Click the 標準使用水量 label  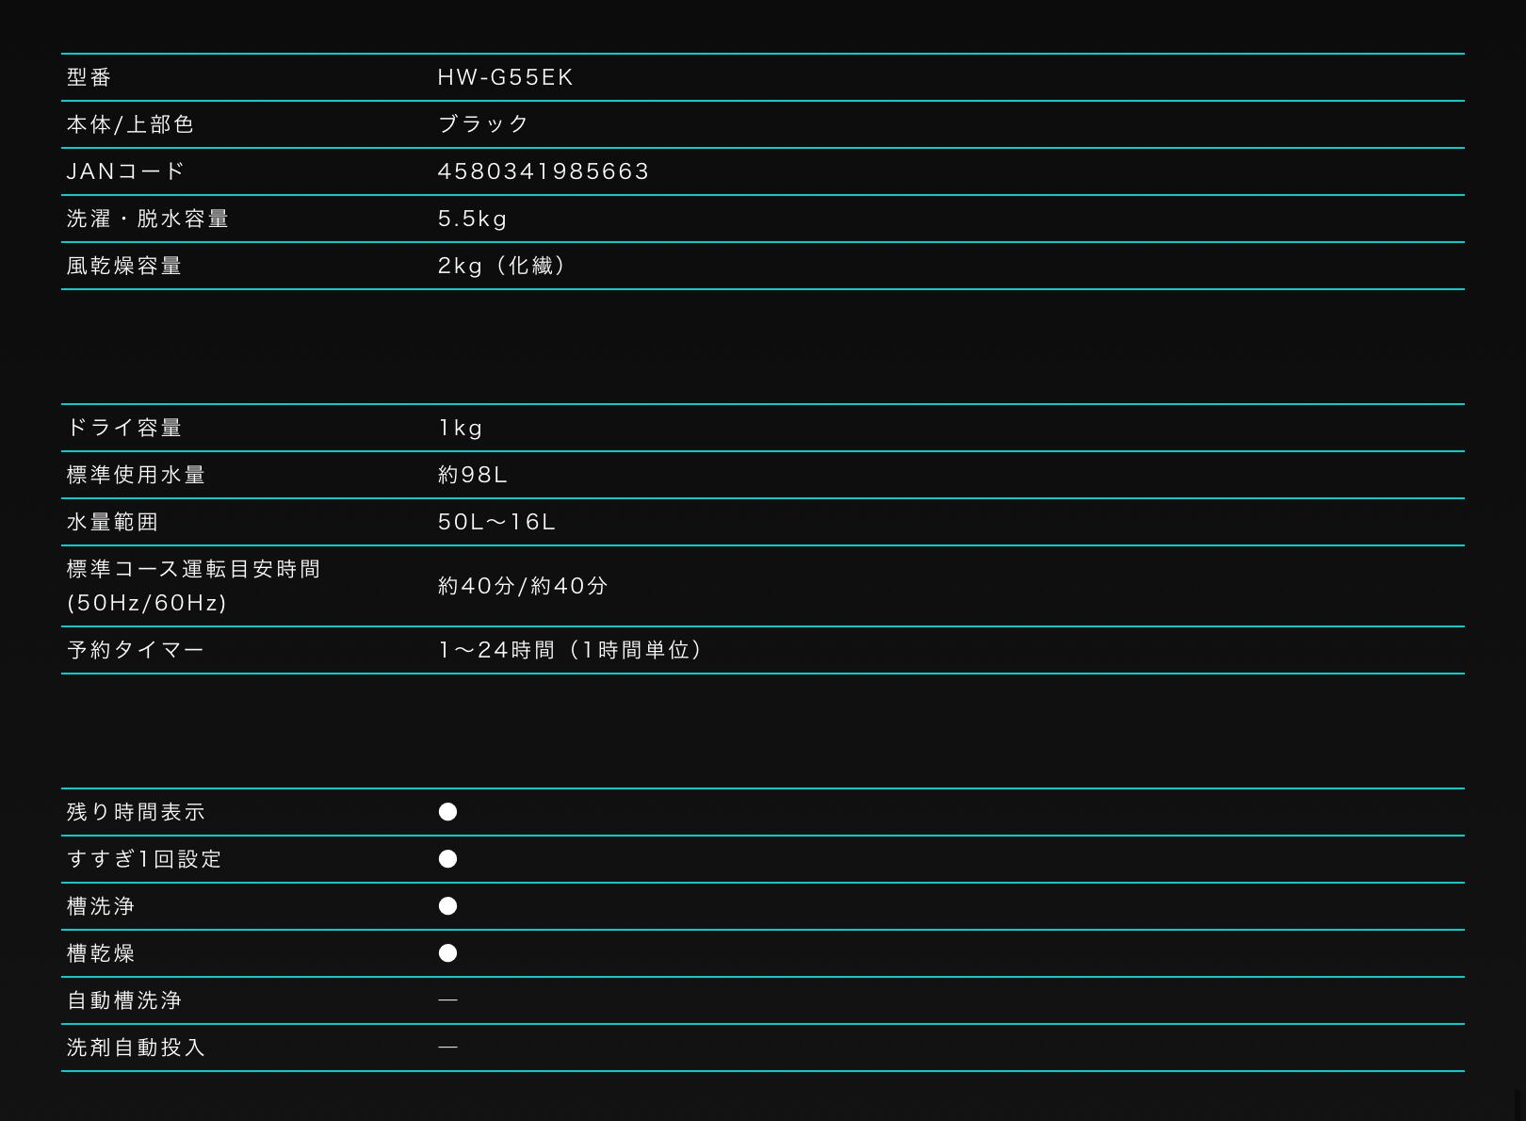[136, 475]
